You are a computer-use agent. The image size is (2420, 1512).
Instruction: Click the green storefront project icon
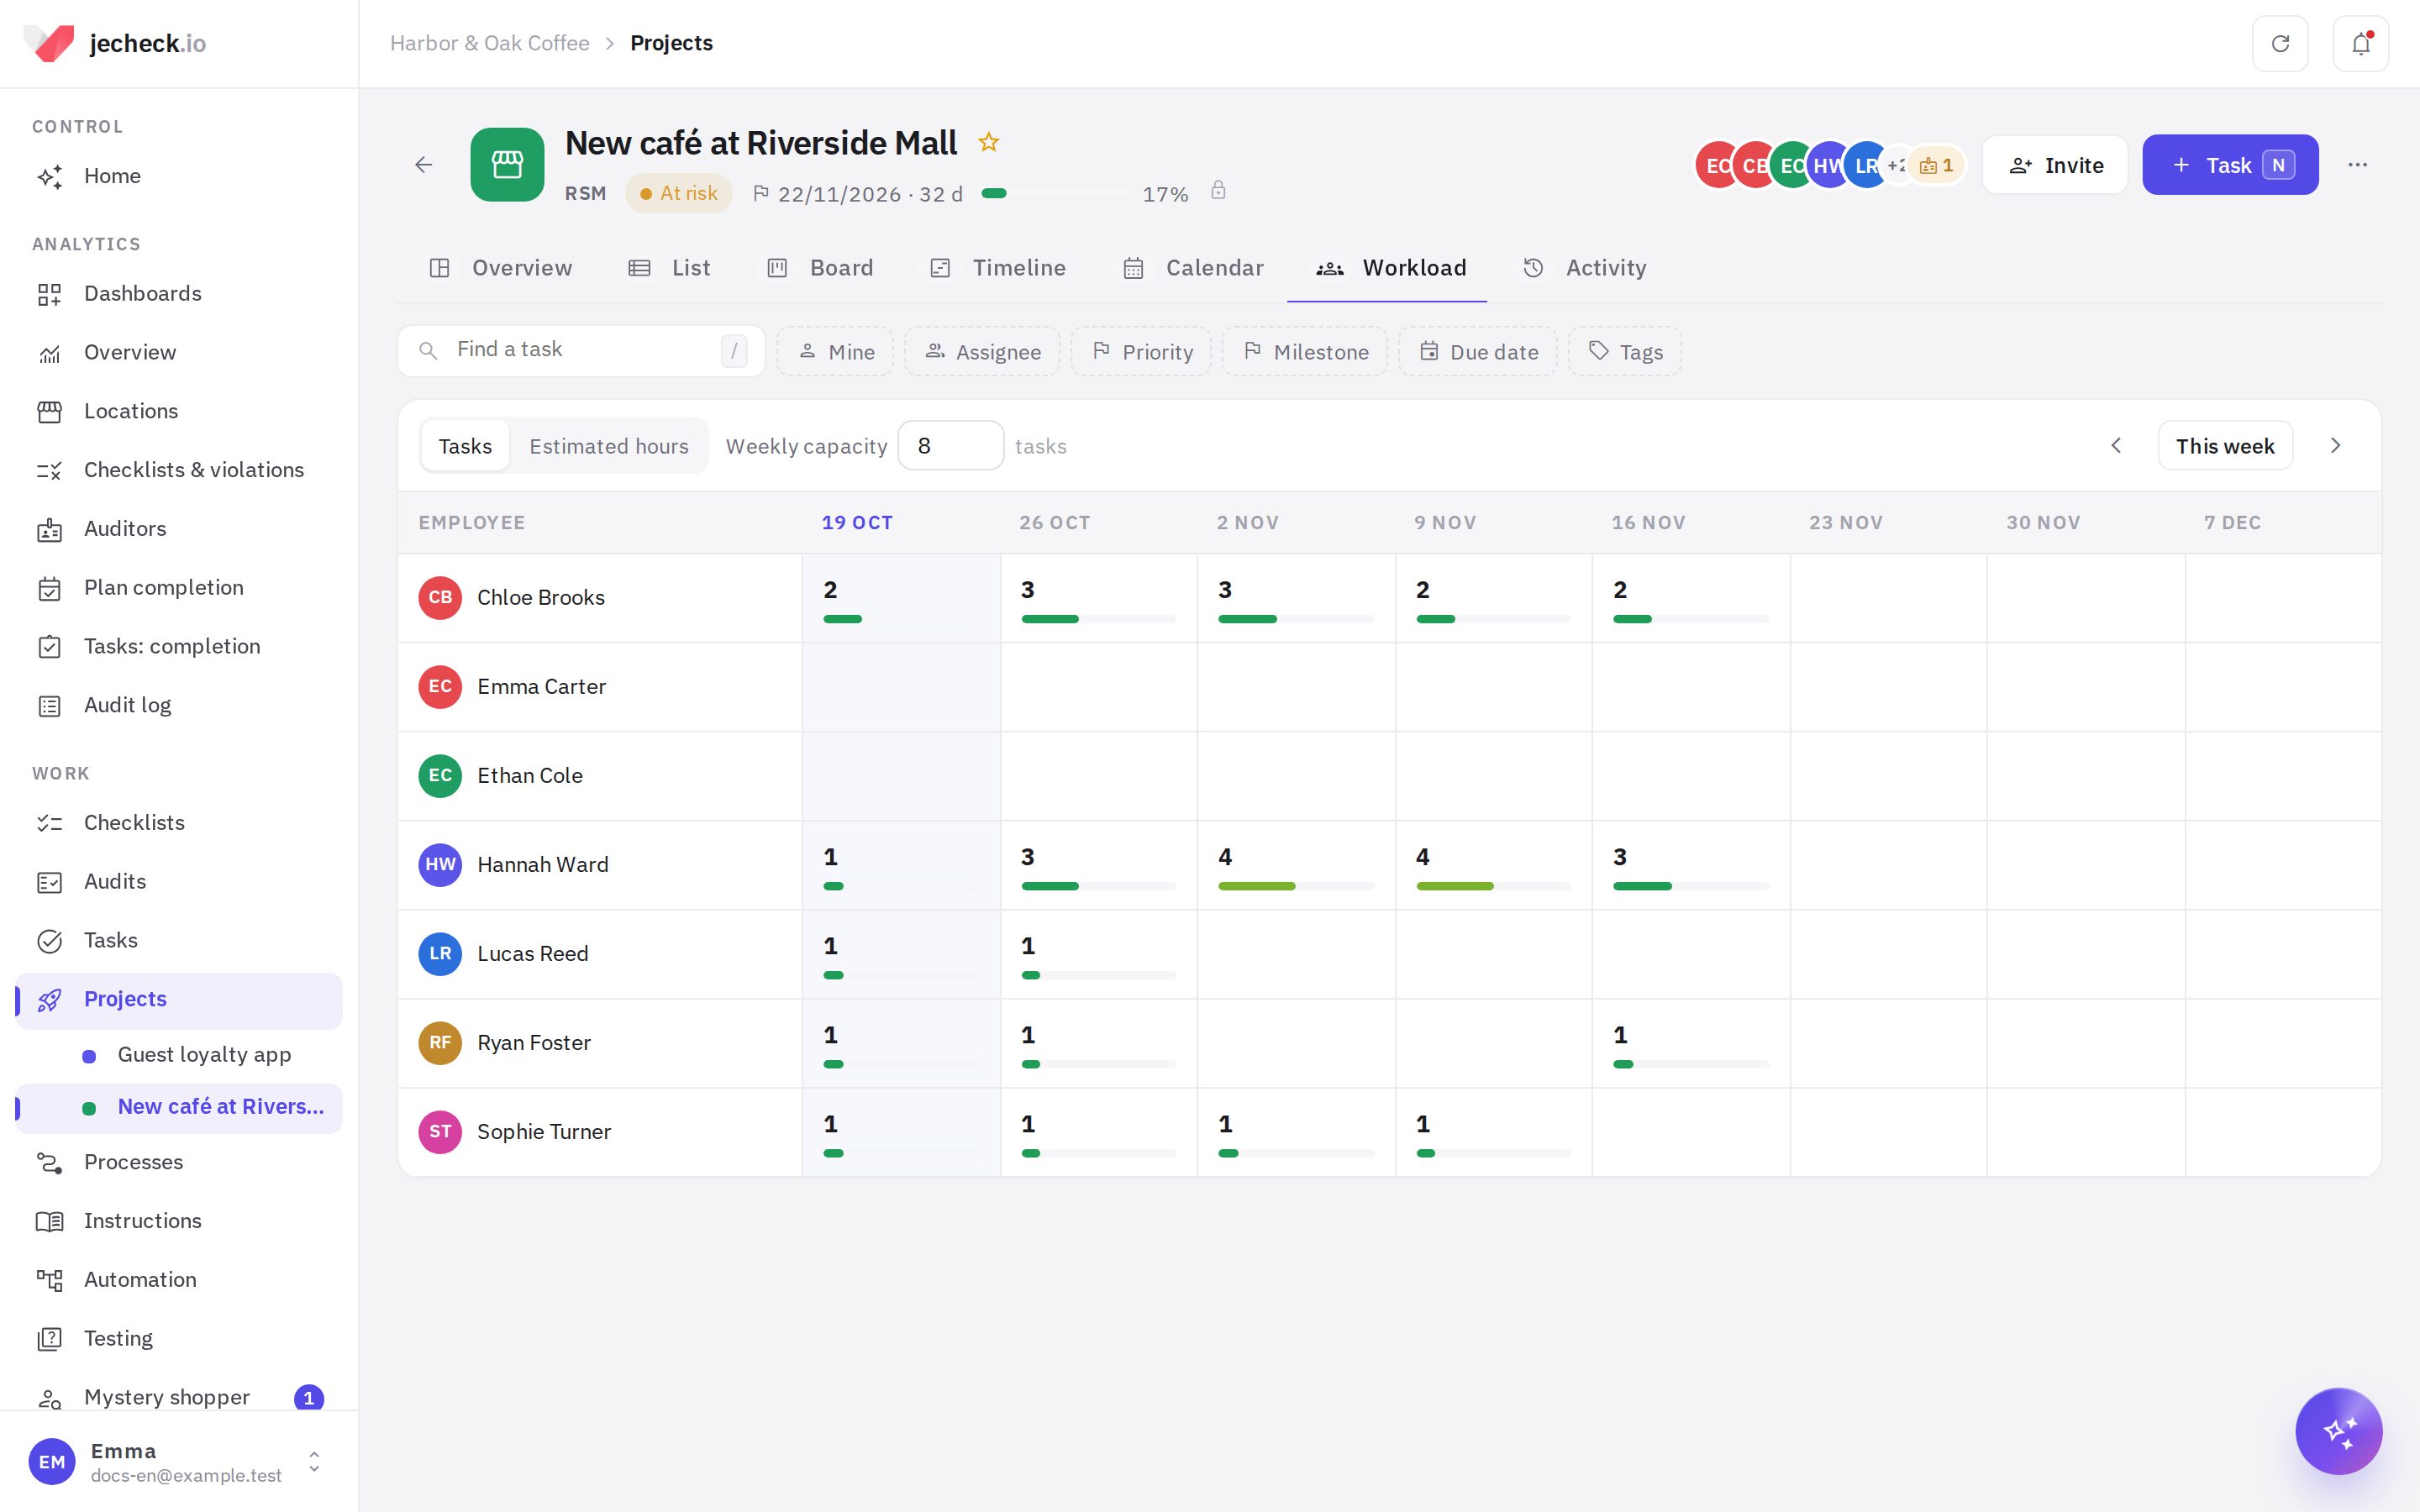click(x=507, y=165)
